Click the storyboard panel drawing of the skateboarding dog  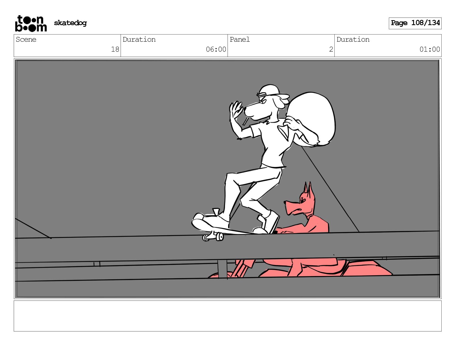coord(227,179)
